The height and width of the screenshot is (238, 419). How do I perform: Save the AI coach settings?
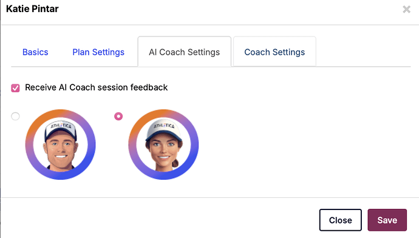click(x=387, y=220)
